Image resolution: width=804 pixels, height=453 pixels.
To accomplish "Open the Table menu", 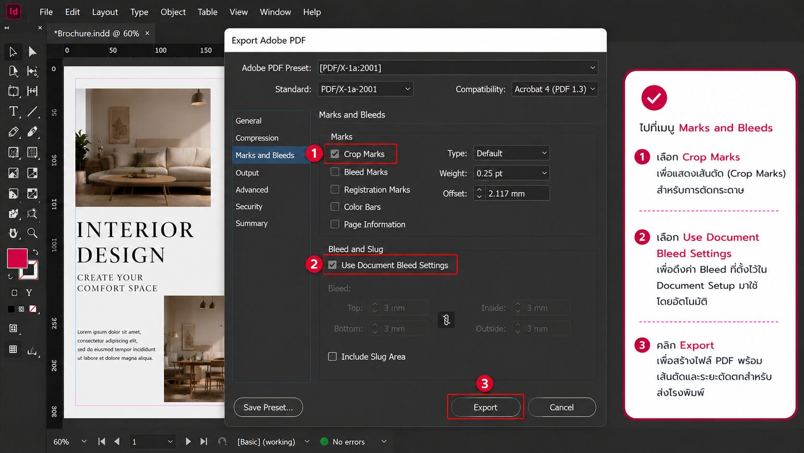I will click(208, 12).
